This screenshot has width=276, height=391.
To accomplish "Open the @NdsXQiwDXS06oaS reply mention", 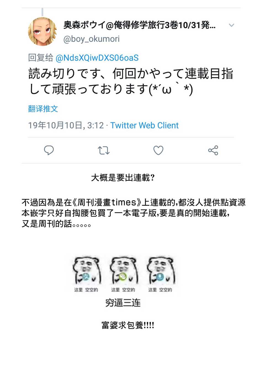I will [97, 58].
